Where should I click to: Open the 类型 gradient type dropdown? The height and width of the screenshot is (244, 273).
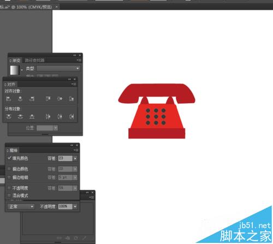(x=58, y=68)
